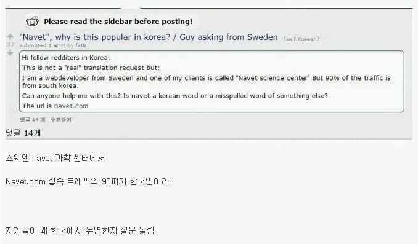The height and width of the screenshot is (244, 418).
Task: Click the Korean line 스웨덴 navet 과학 센터에서
Action: pos(55,158)
